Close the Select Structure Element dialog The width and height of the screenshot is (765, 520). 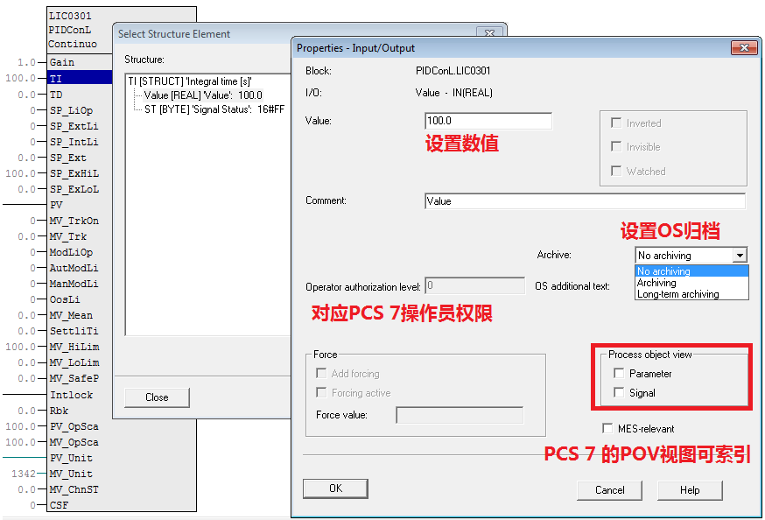pyautogui.click(x=156, y=397)
